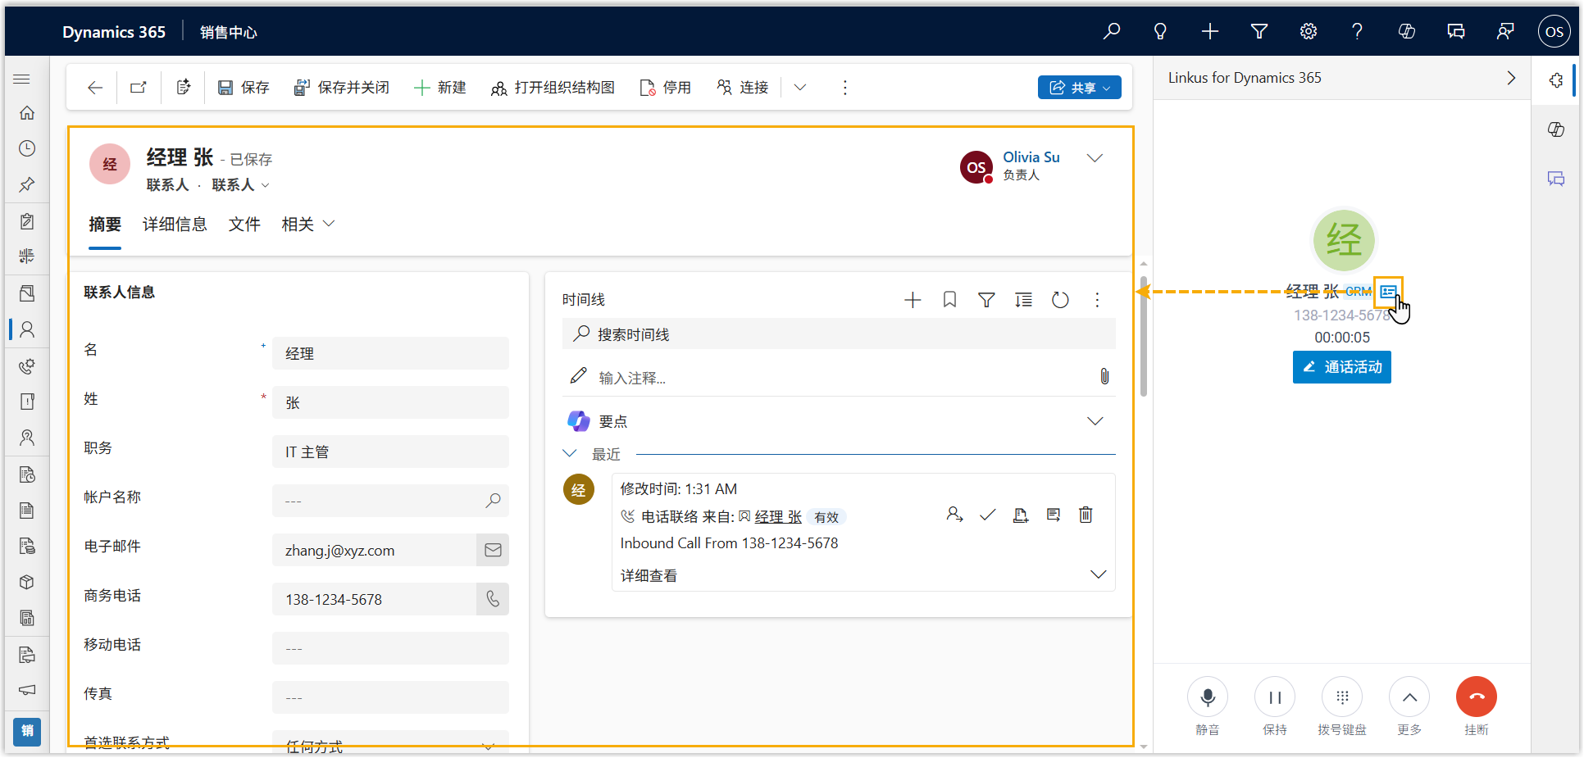
Task: Expand 详细查看 in the call record
Action: coord(1098,574)
